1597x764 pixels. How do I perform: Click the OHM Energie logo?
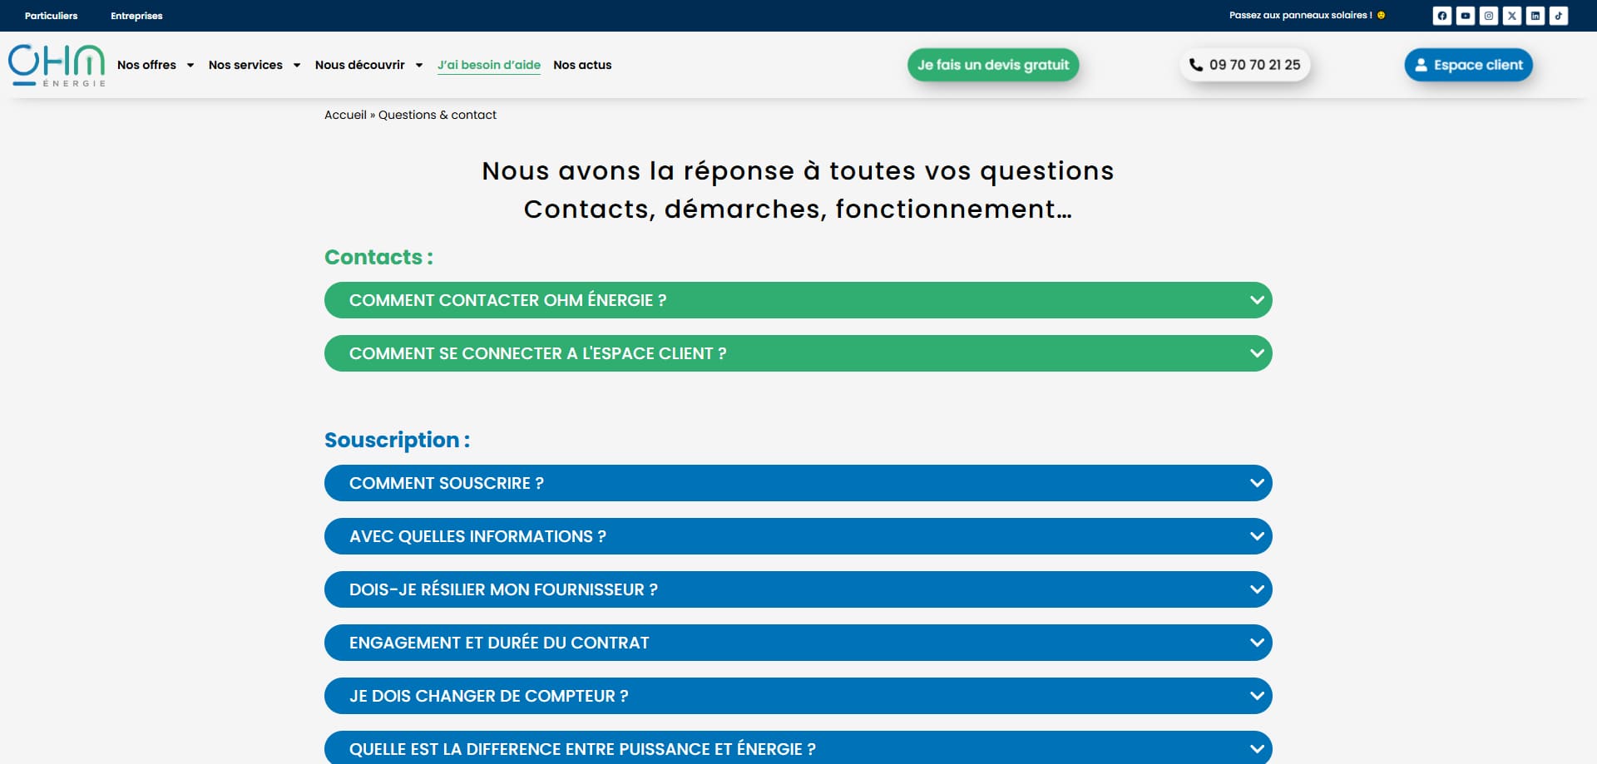(57, 65)
